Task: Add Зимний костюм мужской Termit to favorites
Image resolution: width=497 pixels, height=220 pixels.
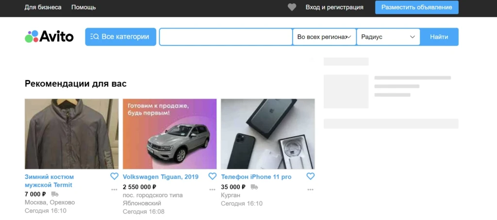Action: [x=115, y=176]
